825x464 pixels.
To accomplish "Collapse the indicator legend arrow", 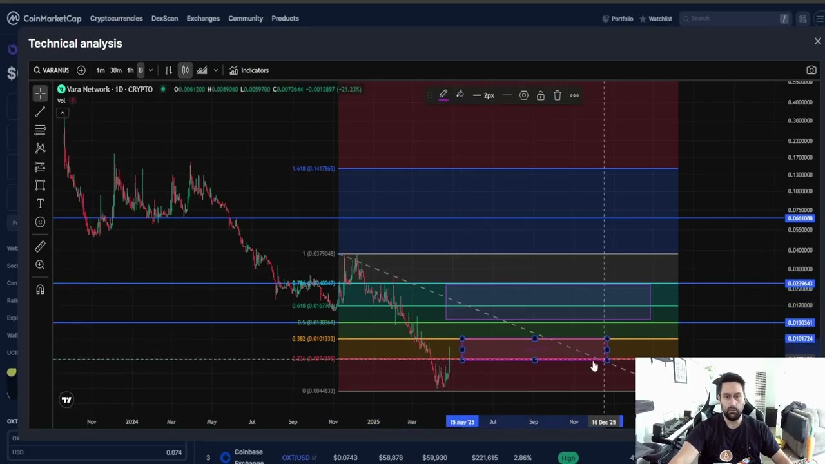I will coord(63,113).
